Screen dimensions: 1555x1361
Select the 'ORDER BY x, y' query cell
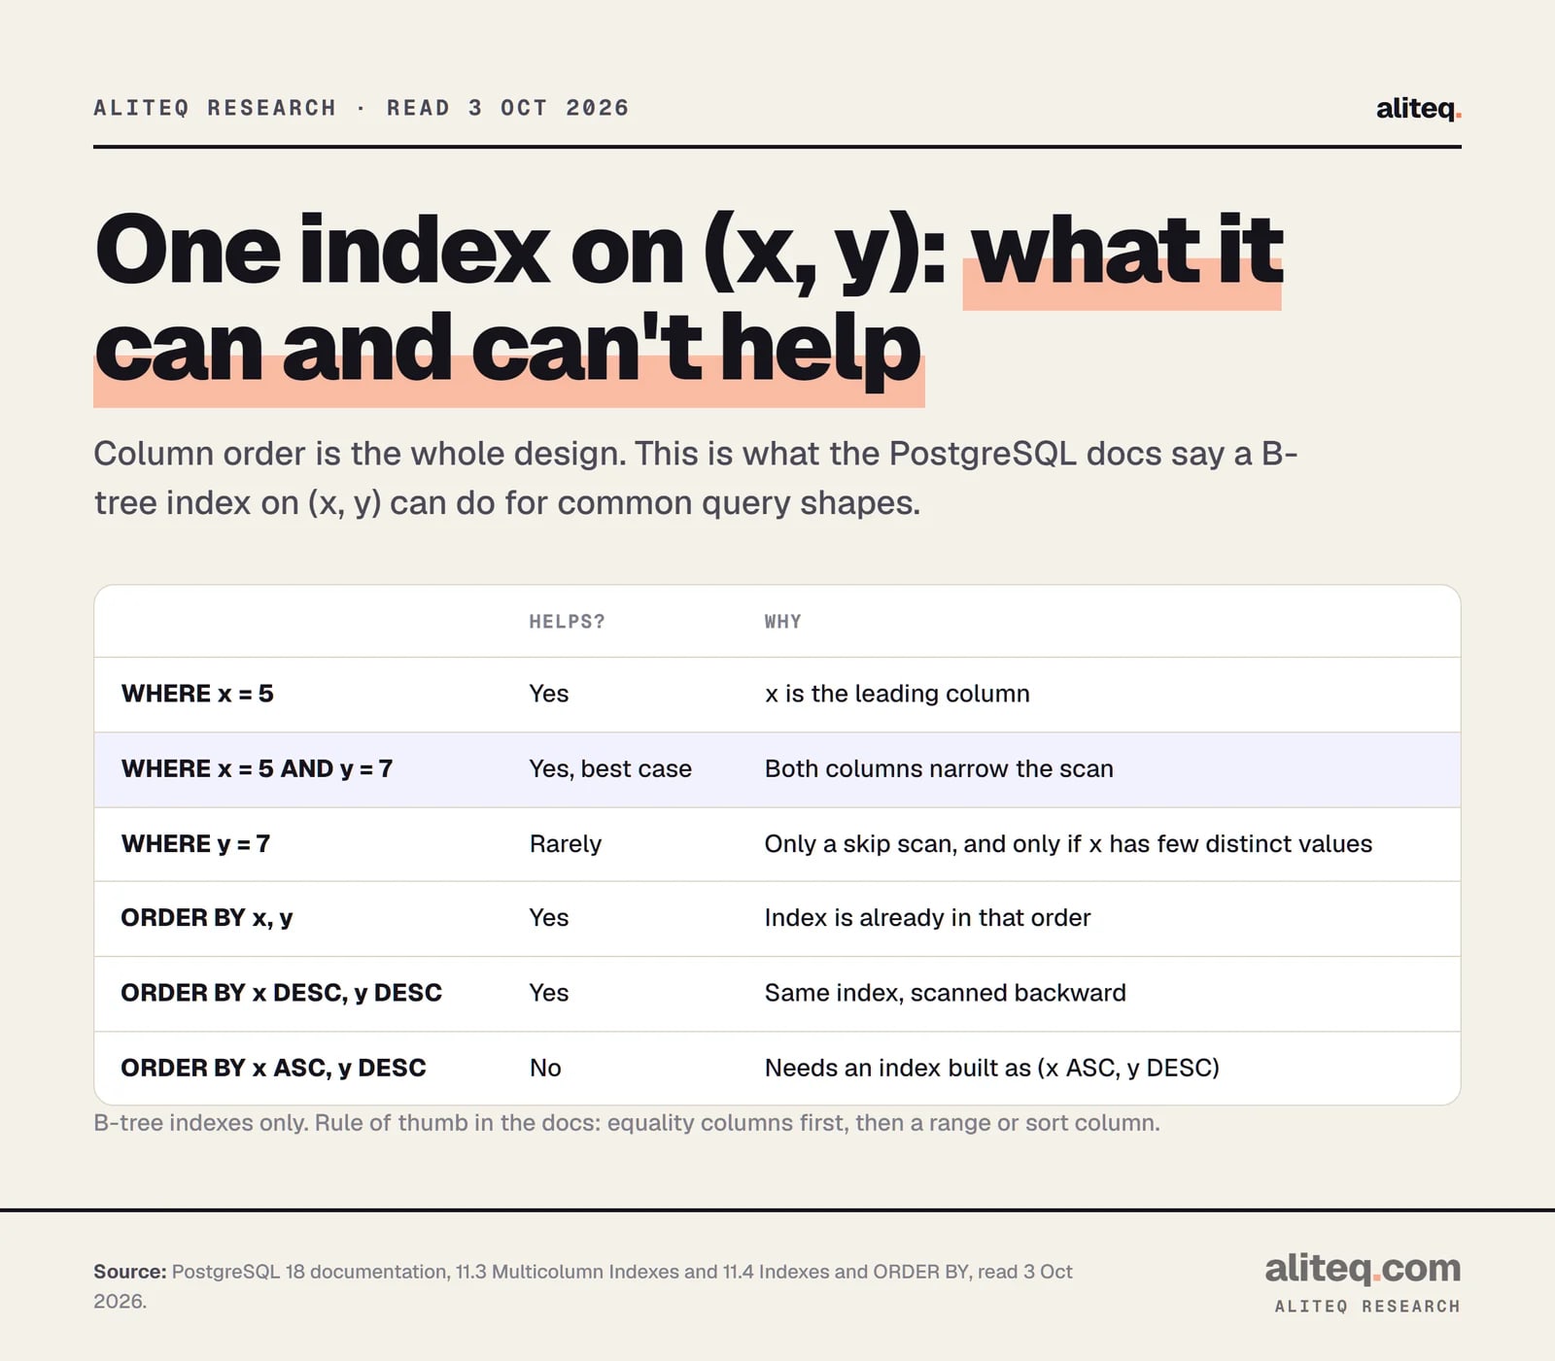[207, 918]
